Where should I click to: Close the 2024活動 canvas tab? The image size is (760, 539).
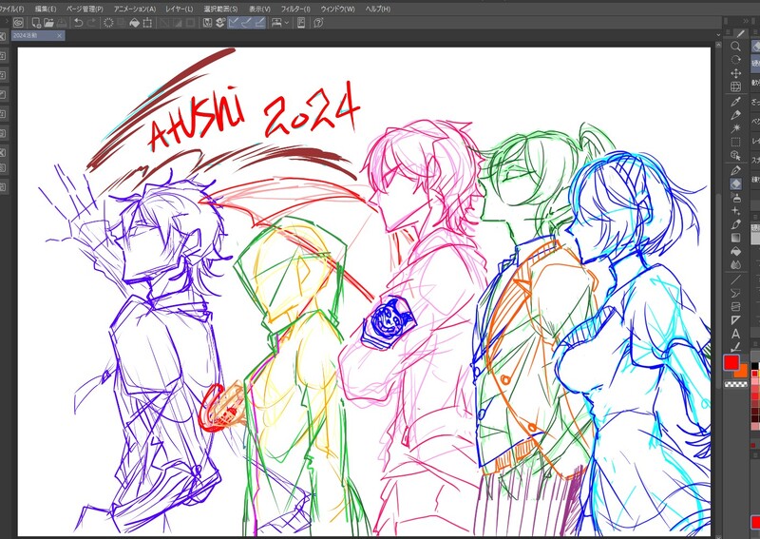59,35
